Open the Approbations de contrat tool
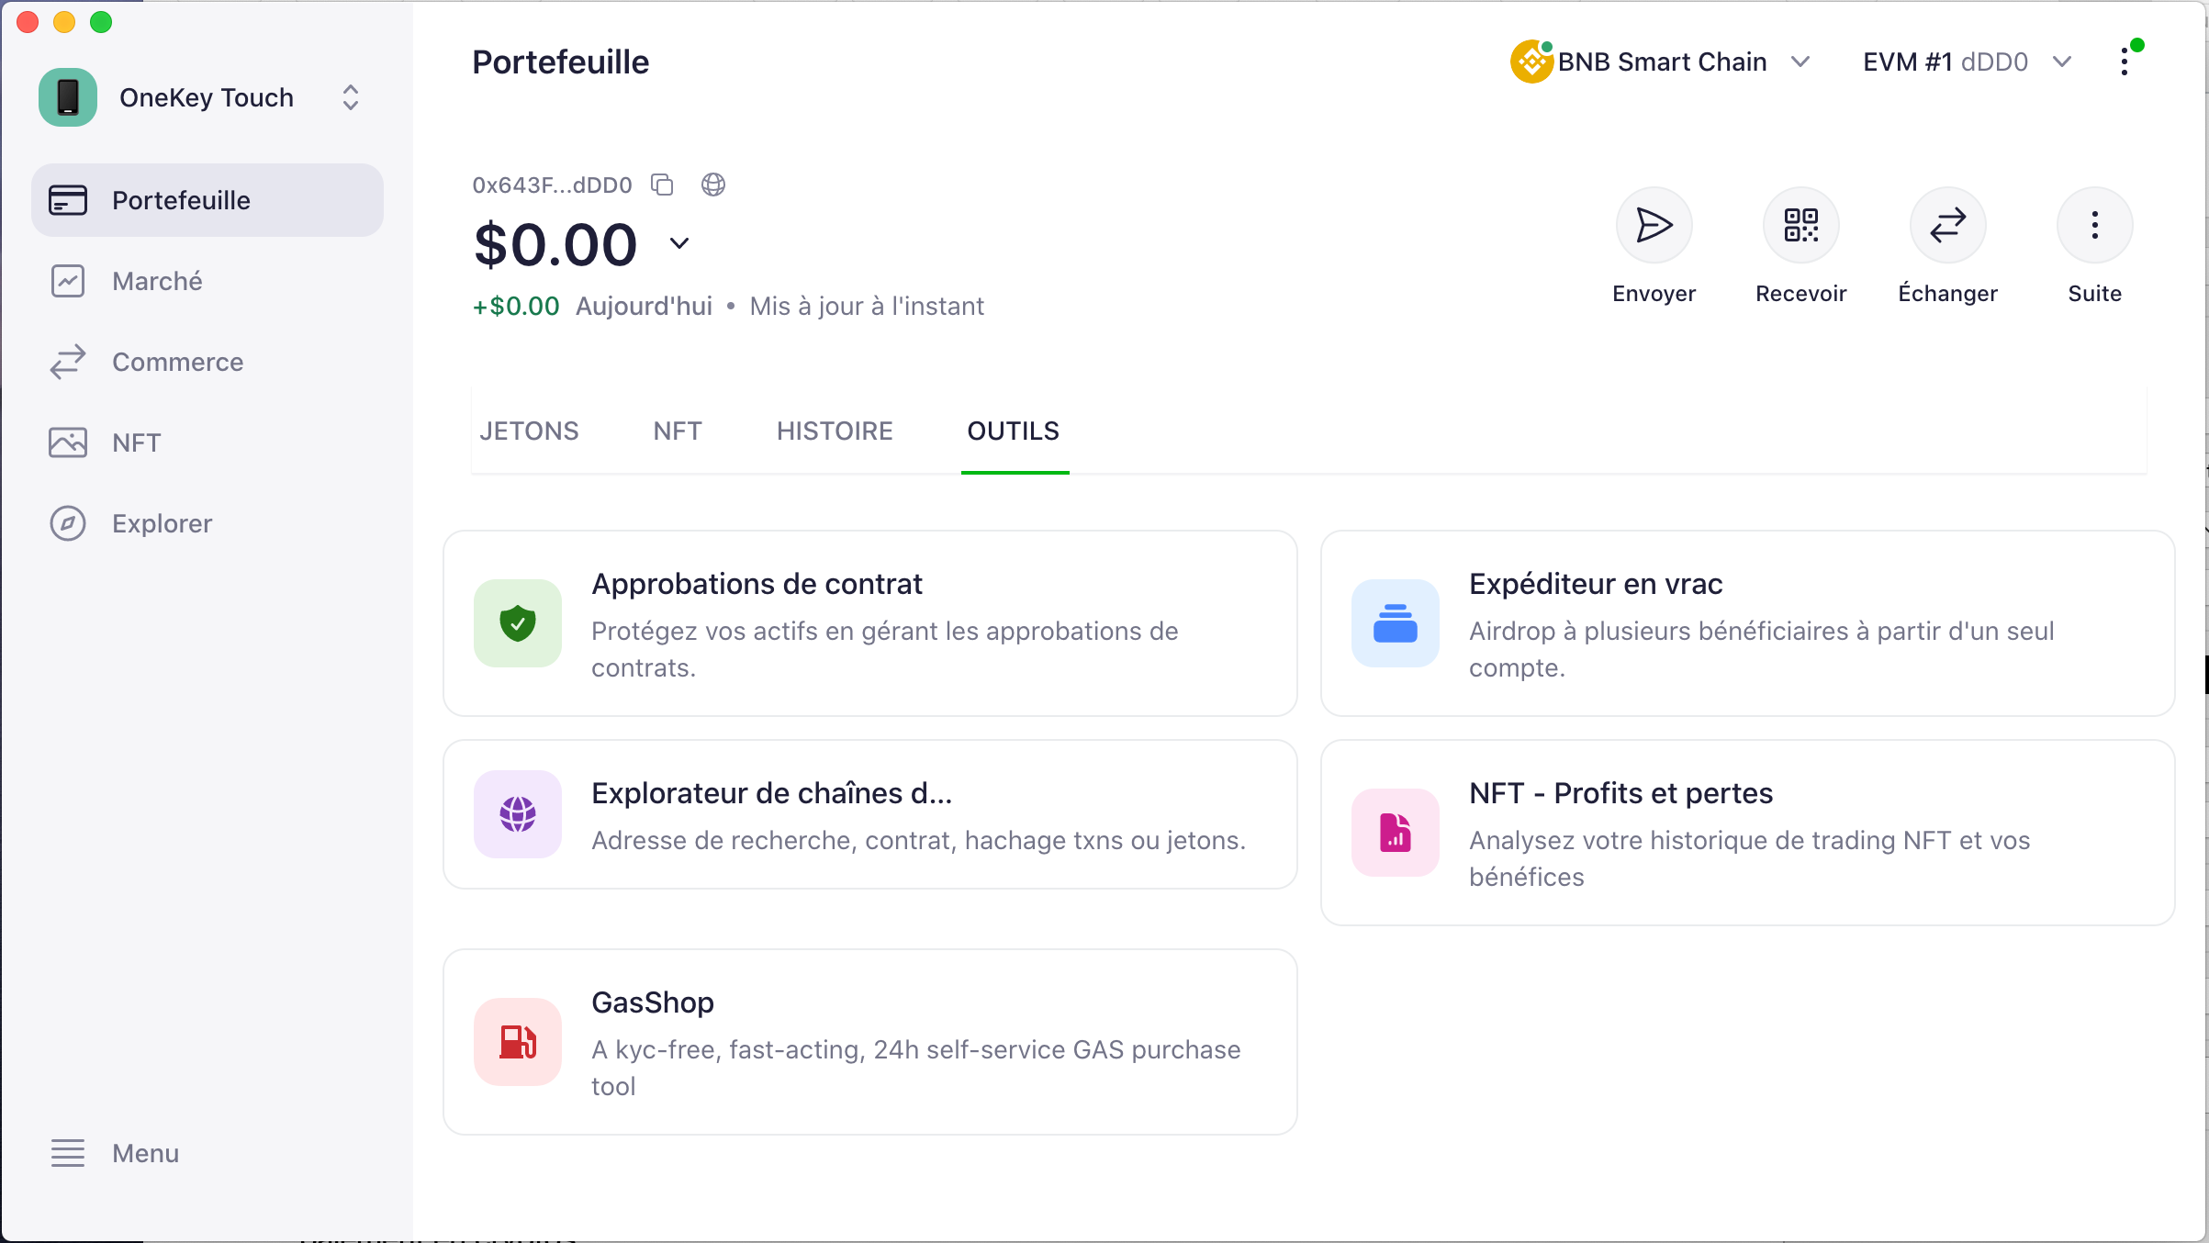This screenshot has width=2209, height=1243. click(869, 623)
